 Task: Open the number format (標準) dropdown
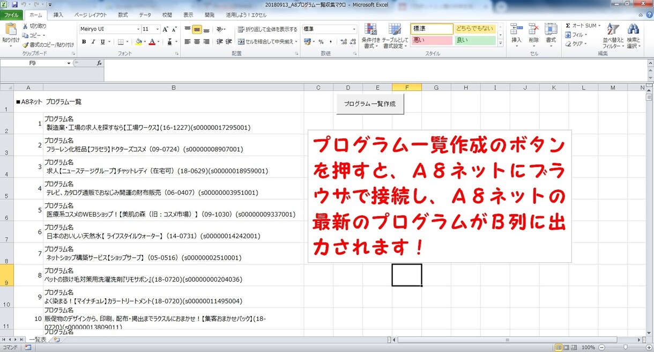point(354,30)
